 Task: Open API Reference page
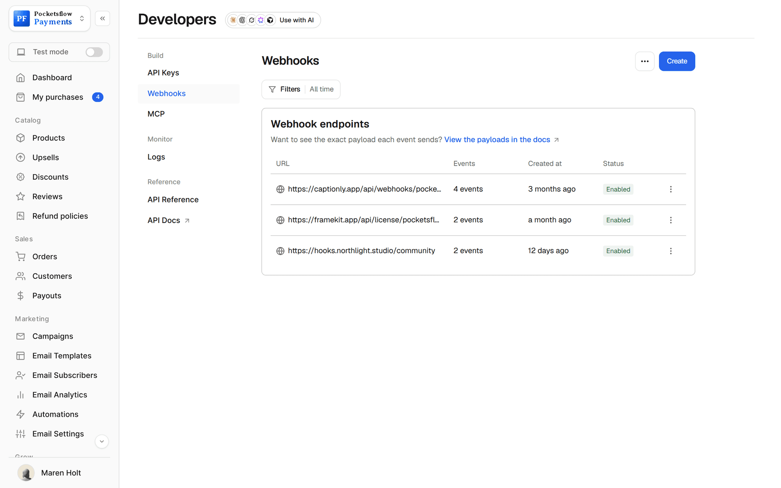tap(173, 200)
